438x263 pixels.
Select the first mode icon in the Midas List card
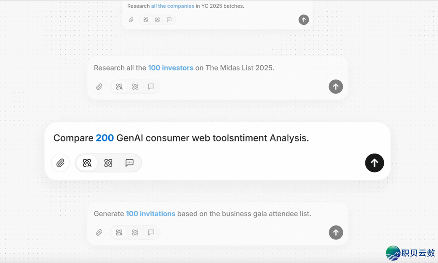[119, 87]
